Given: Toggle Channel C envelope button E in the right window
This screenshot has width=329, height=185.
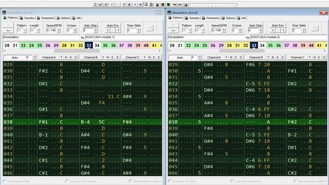Looking at the screenshot, I should [x=319, y=57].
